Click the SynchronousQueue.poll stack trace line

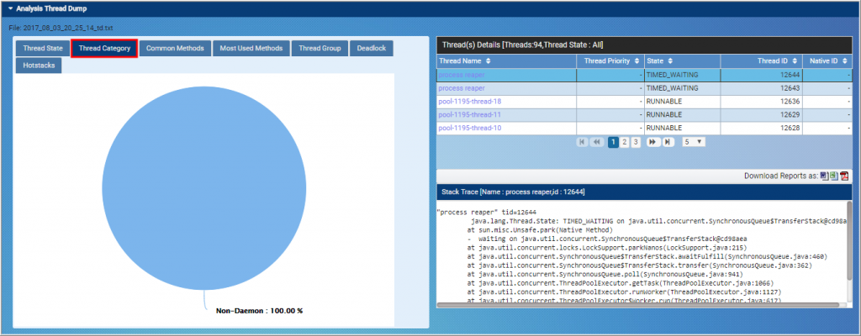(x=604, y=274)
